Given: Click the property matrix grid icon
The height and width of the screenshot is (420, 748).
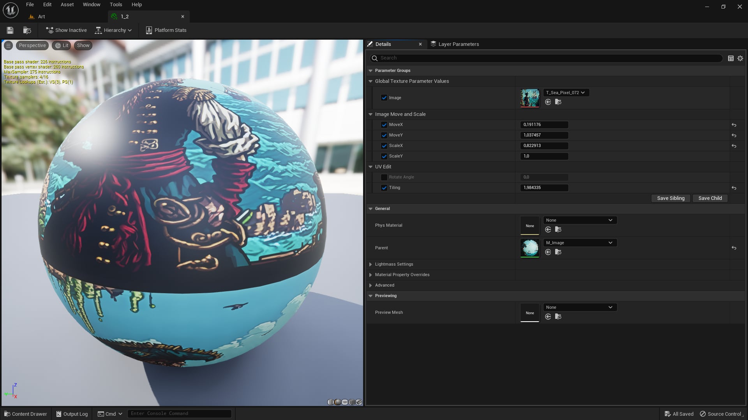Looking at the screenshot, I should tap(731, 58).
